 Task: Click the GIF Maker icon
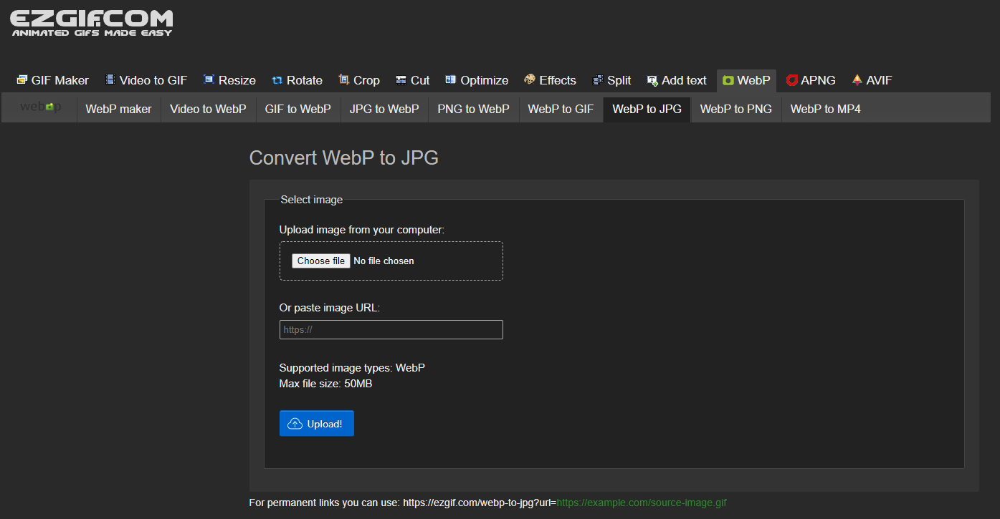22,79
